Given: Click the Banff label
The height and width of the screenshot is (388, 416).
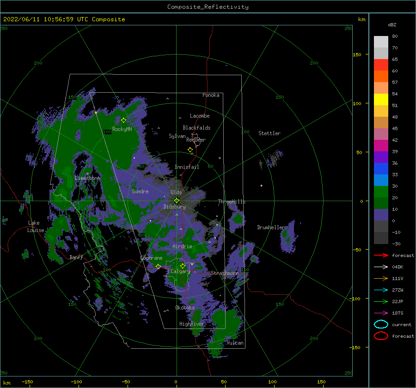Looking at the screenshot, I should click(76, 257).
